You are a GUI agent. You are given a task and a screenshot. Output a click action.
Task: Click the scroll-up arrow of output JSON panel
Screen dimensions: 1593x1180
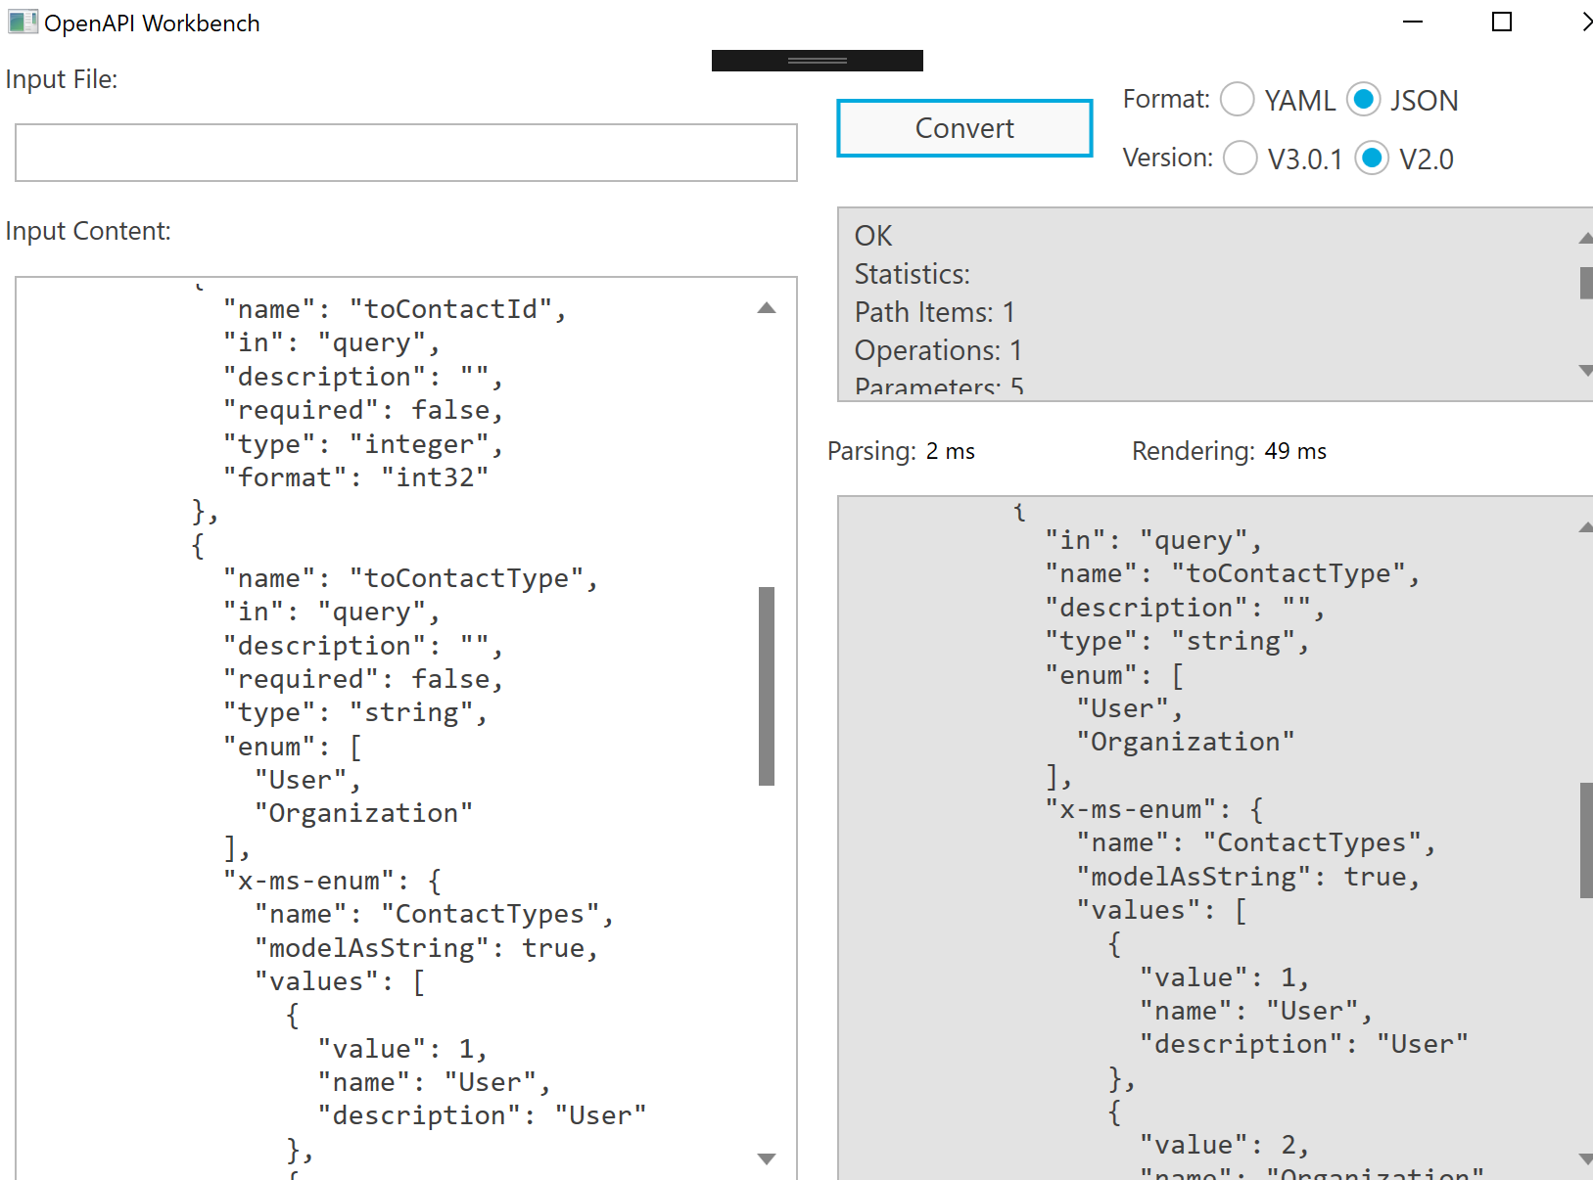pos(1584,526)
